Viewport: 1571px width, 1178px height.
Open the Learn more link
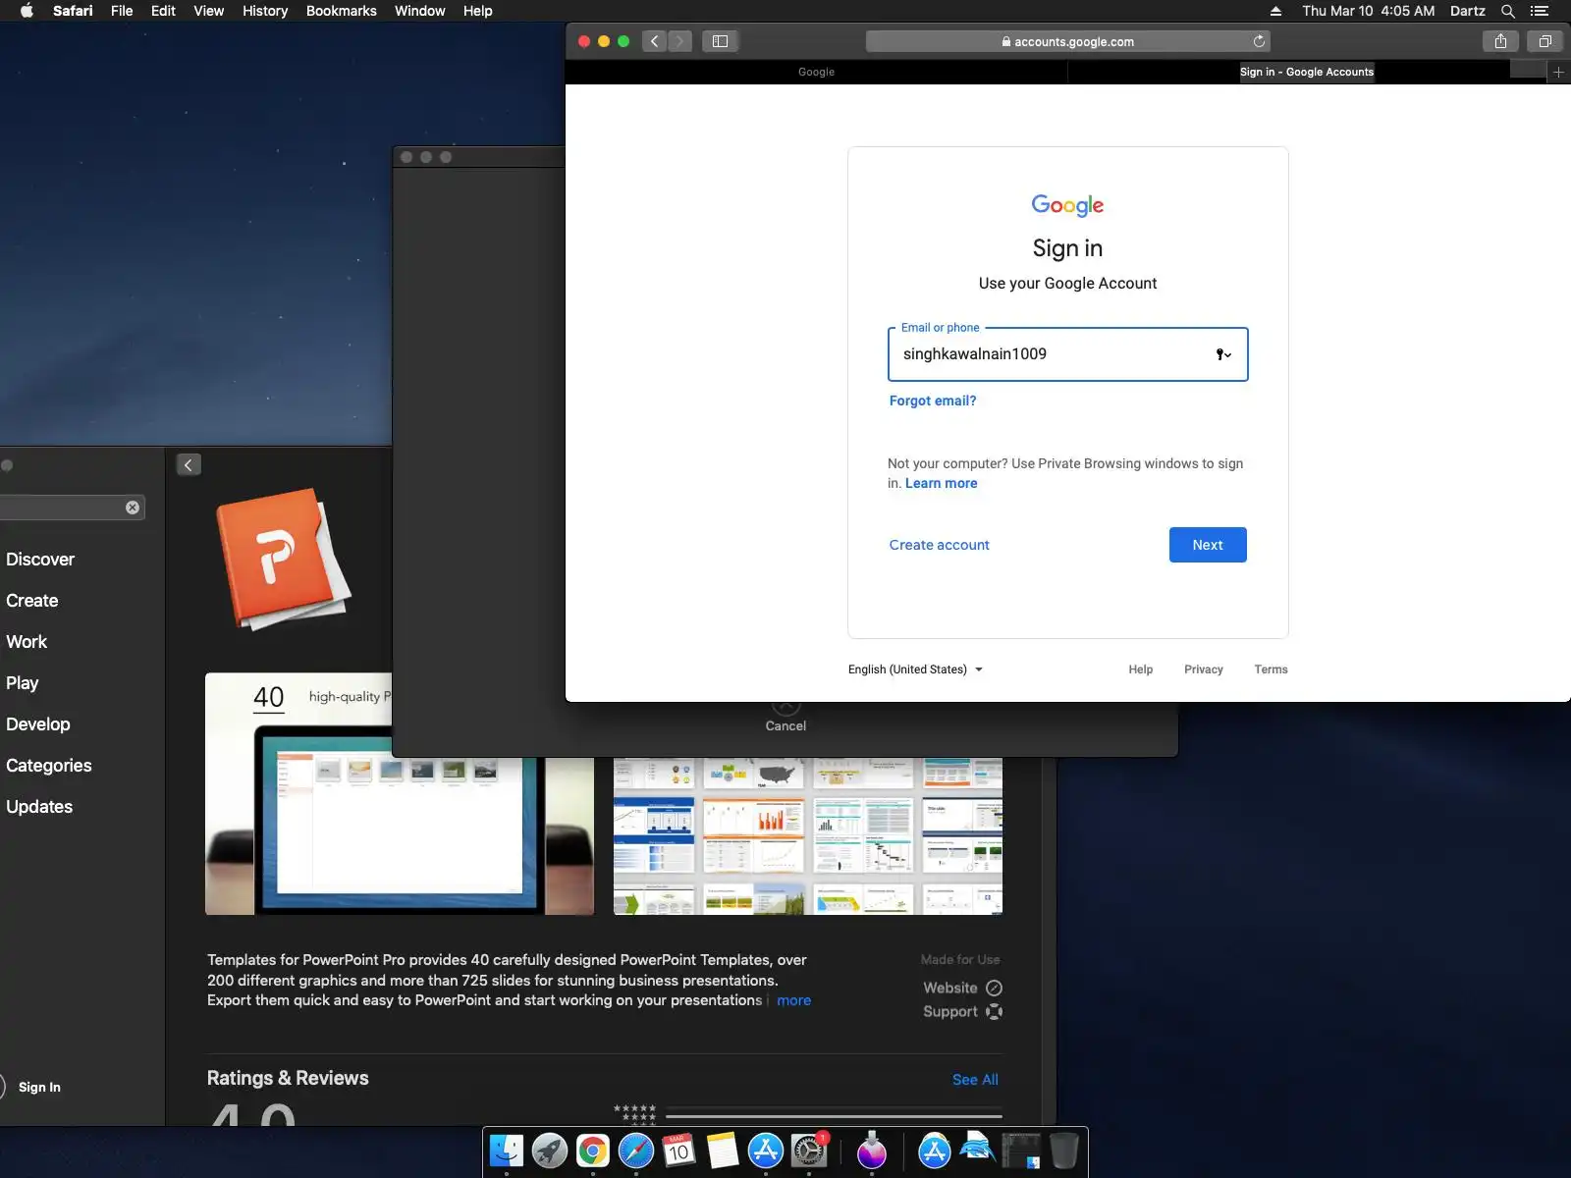(x=942, y=483)
